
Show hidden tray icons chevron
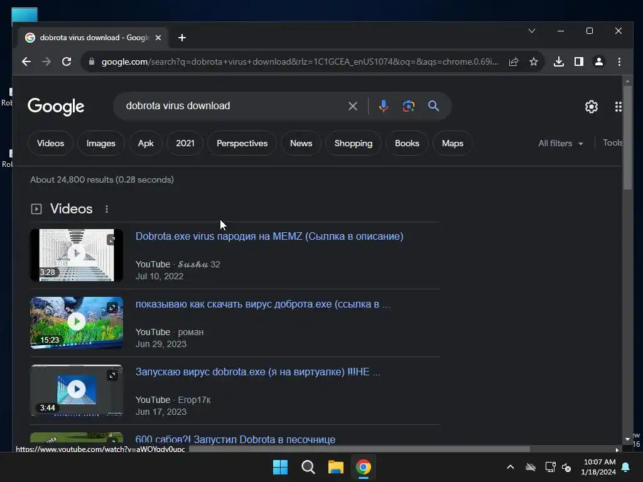tap(511, 467)
